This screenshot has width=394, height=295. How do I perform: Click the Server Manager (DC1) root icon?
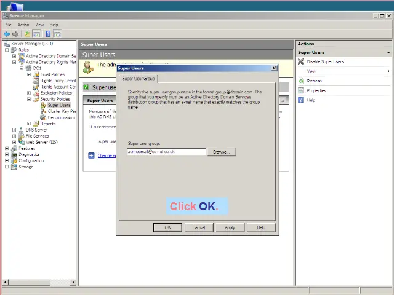coord(7,44)
